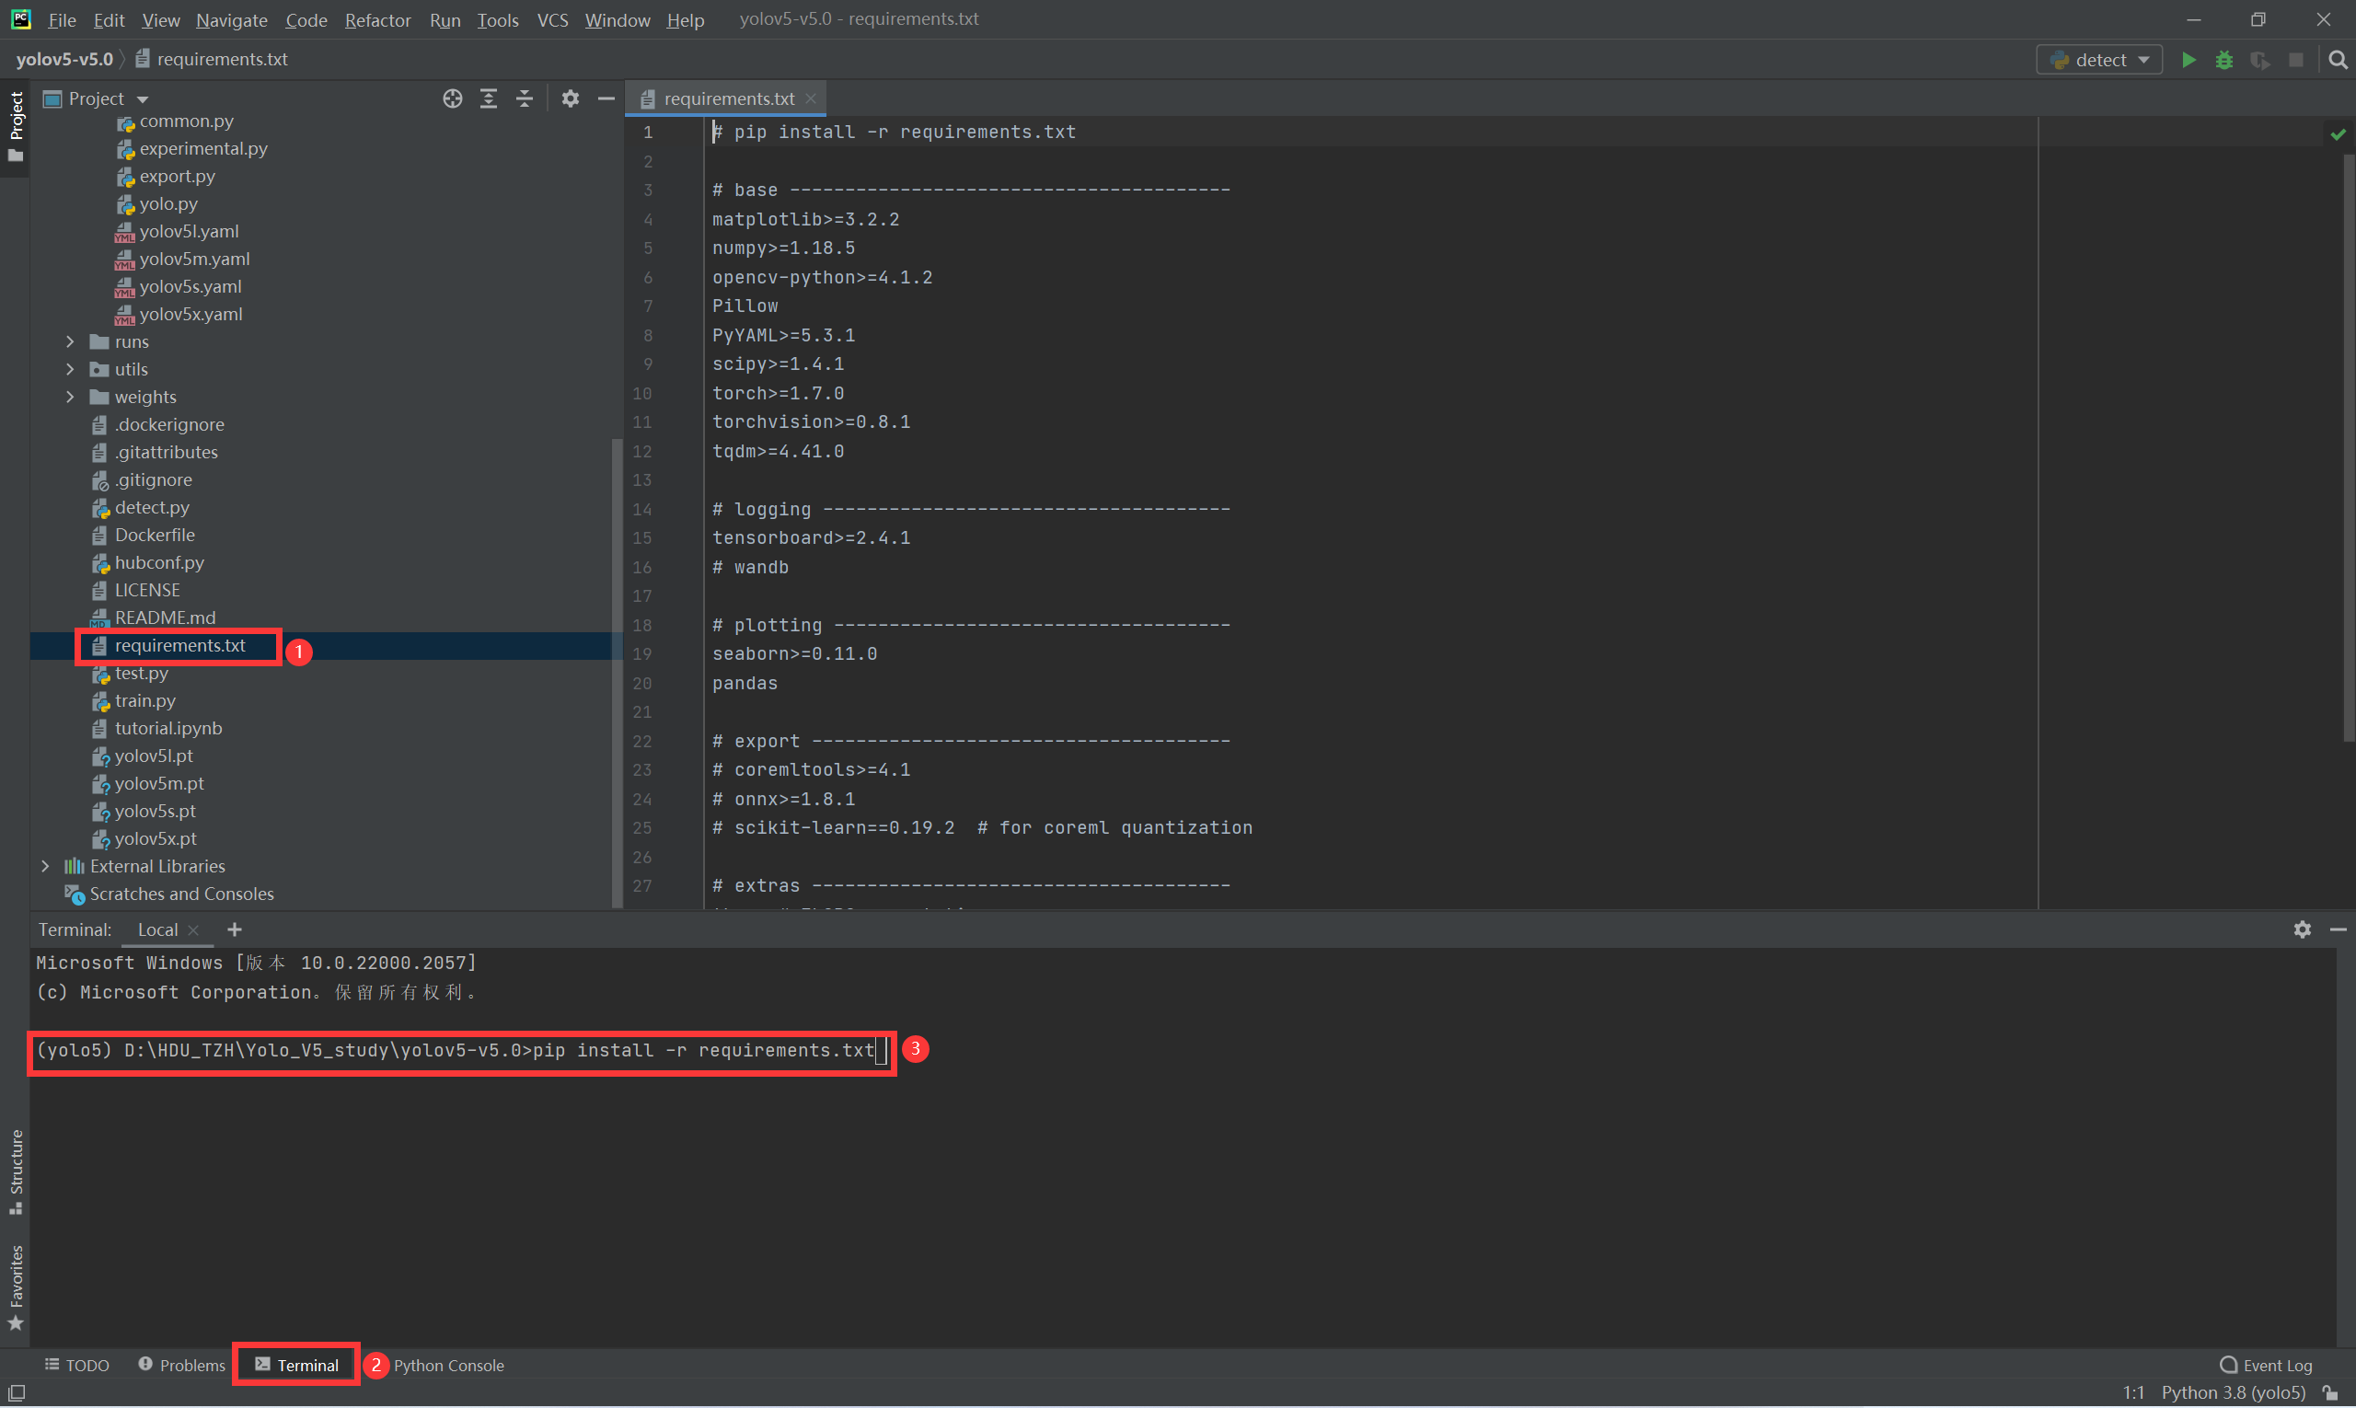Expand the weights folder
The image size is (2356, 1408).
[70, 397]
